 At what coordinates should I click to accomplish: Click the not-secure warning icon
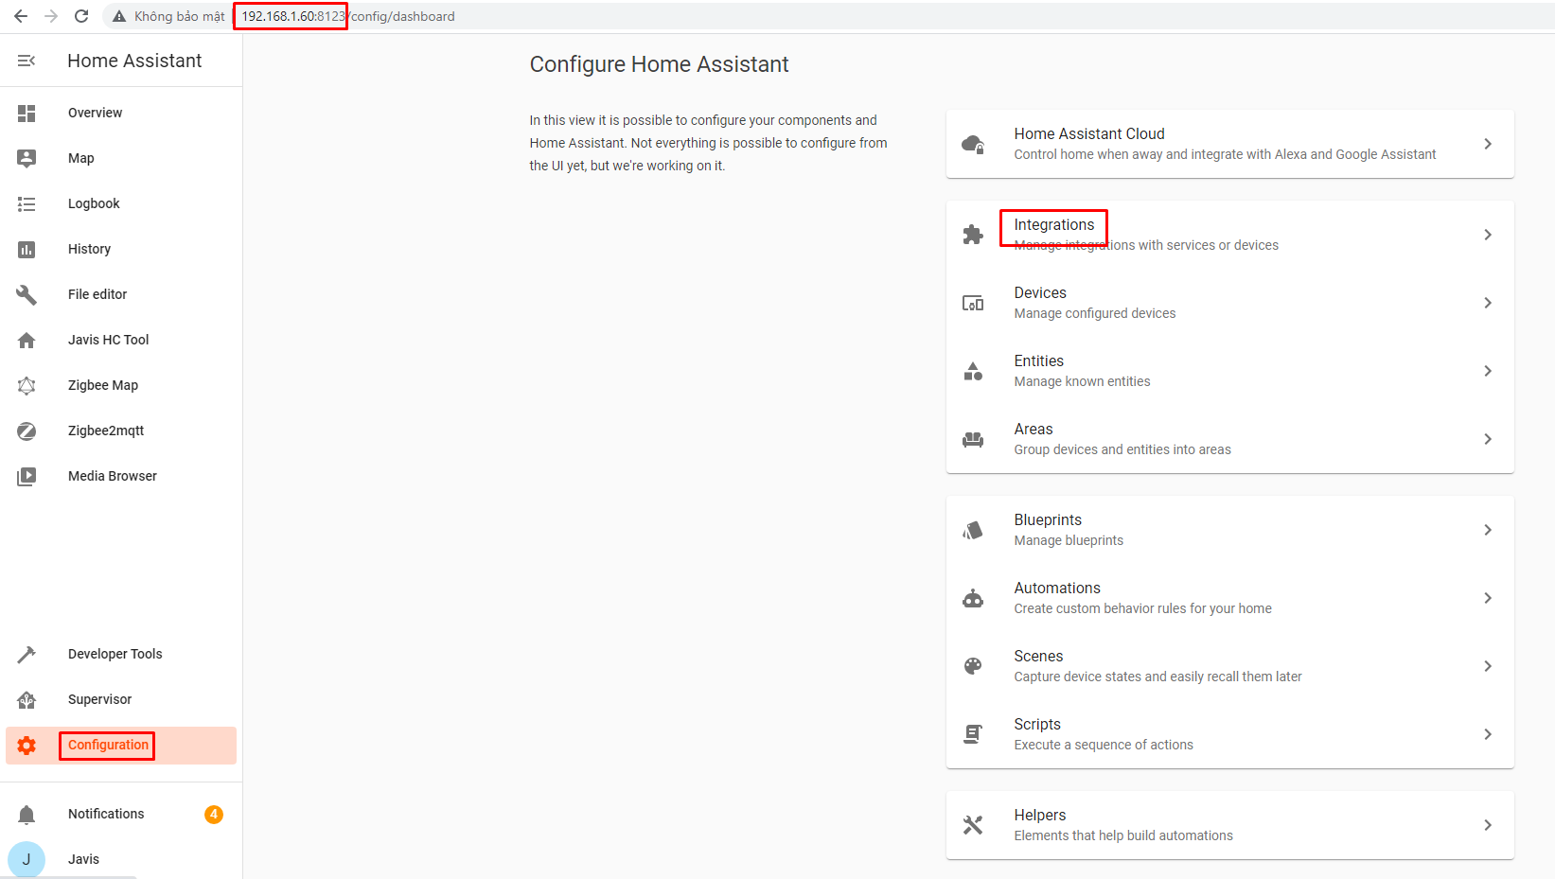119,16
